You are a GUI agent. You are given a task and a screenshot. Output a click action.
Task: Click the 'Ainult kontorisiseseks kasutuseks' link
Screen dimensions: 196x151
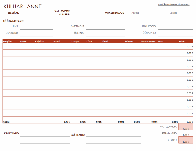pyautogui.click(x=174, y=5)
